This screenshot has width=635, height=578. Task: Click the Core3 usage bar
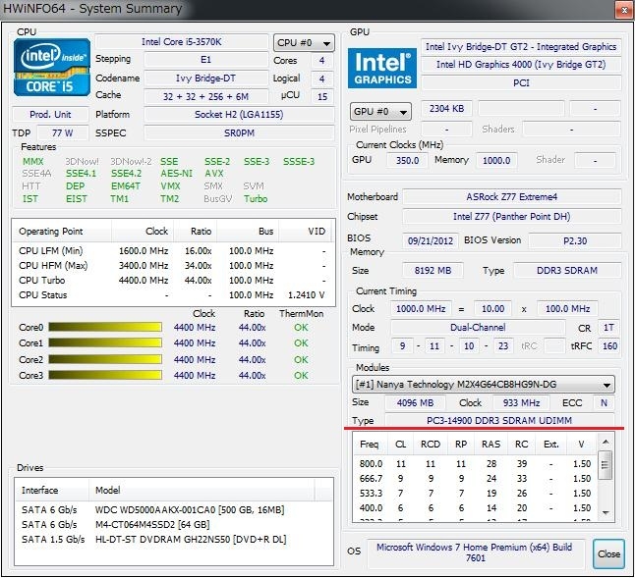point(105,375)
